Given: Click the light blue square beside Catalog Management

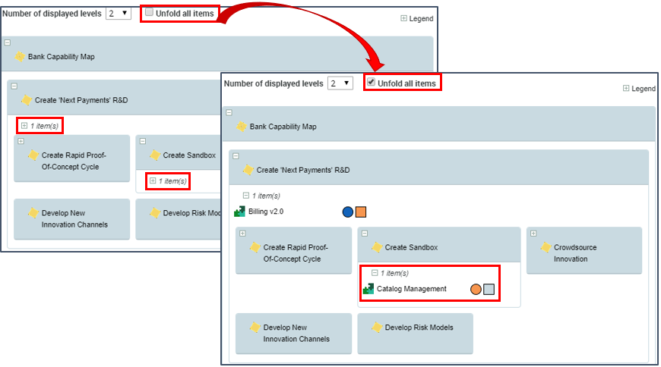Looking at the screenshot, I should (x=489, y=289).
